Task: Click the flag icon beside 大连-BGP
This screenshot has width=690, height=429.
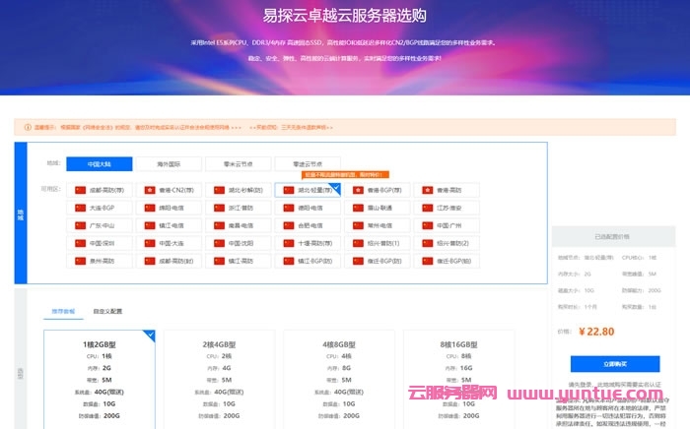Action: coord(82,208)
